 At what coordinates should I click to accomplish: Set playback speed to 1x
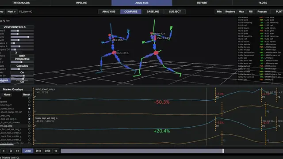[56, 151]
